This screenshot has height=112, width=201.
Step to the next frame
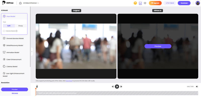pos(121,86)
